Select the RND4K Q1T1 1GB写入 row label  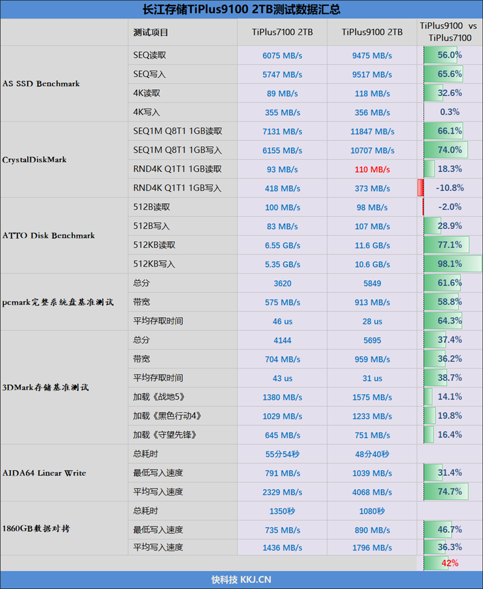pyautogui.click(x=178, y=188)
